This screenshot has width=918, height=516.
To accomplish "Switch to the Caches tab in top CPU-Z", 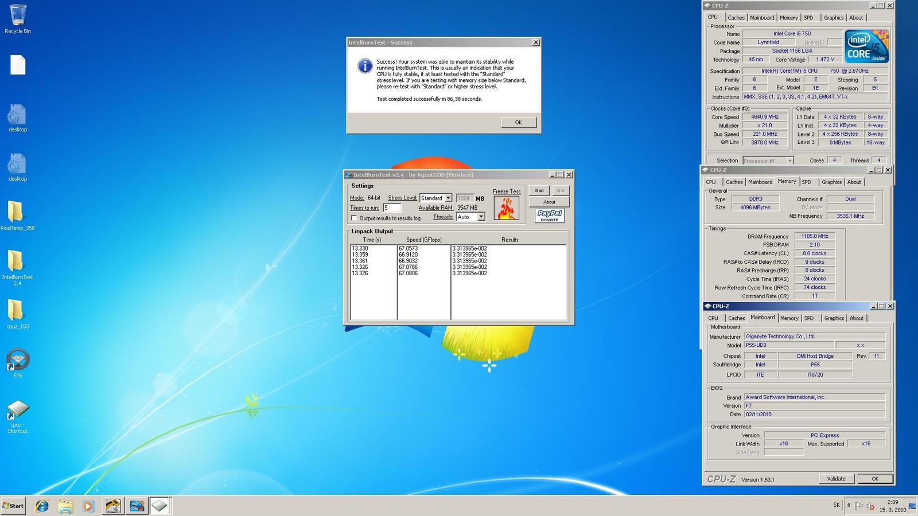I will click(736, 18).
